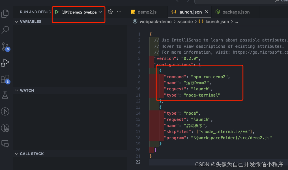288x170 pixels.
Task: Collapse the VARIABLES section
Action: [16, 21]
